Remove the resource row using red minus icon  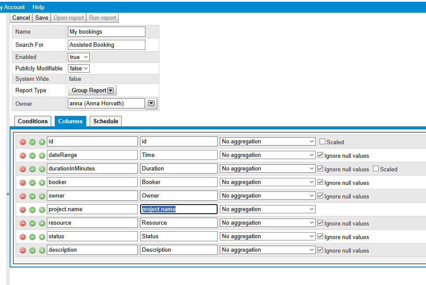tap(23, 223)
